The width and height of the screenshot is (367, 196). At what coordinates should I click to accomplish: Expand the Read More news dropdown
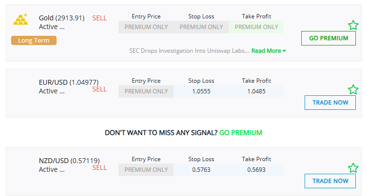pos(268,51)
